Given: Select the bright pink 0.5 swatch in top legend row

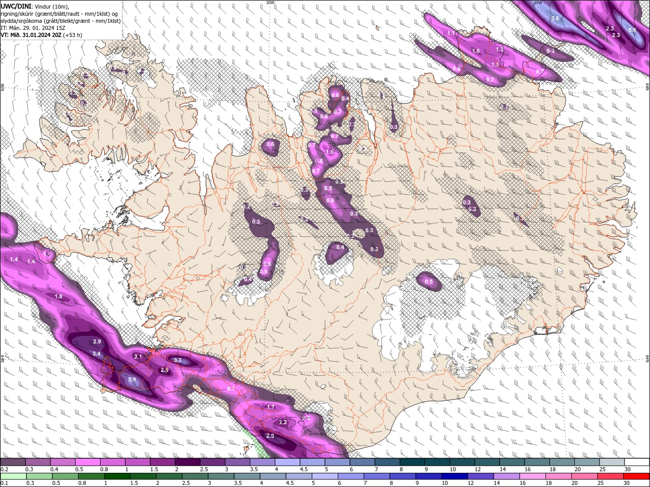Looking at the screenshot, I should [87, 462].
